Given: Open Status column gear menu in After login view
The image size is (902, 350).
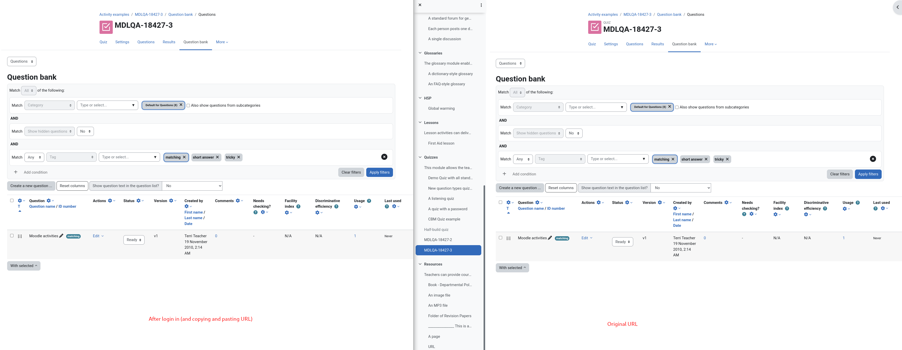Looking at the screenshot, I should click(x=140, y=201).
